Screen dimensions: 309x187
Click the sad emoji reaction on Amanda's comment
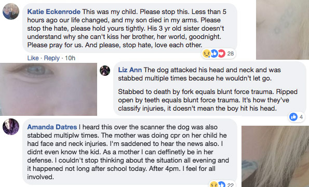[213, 184]
